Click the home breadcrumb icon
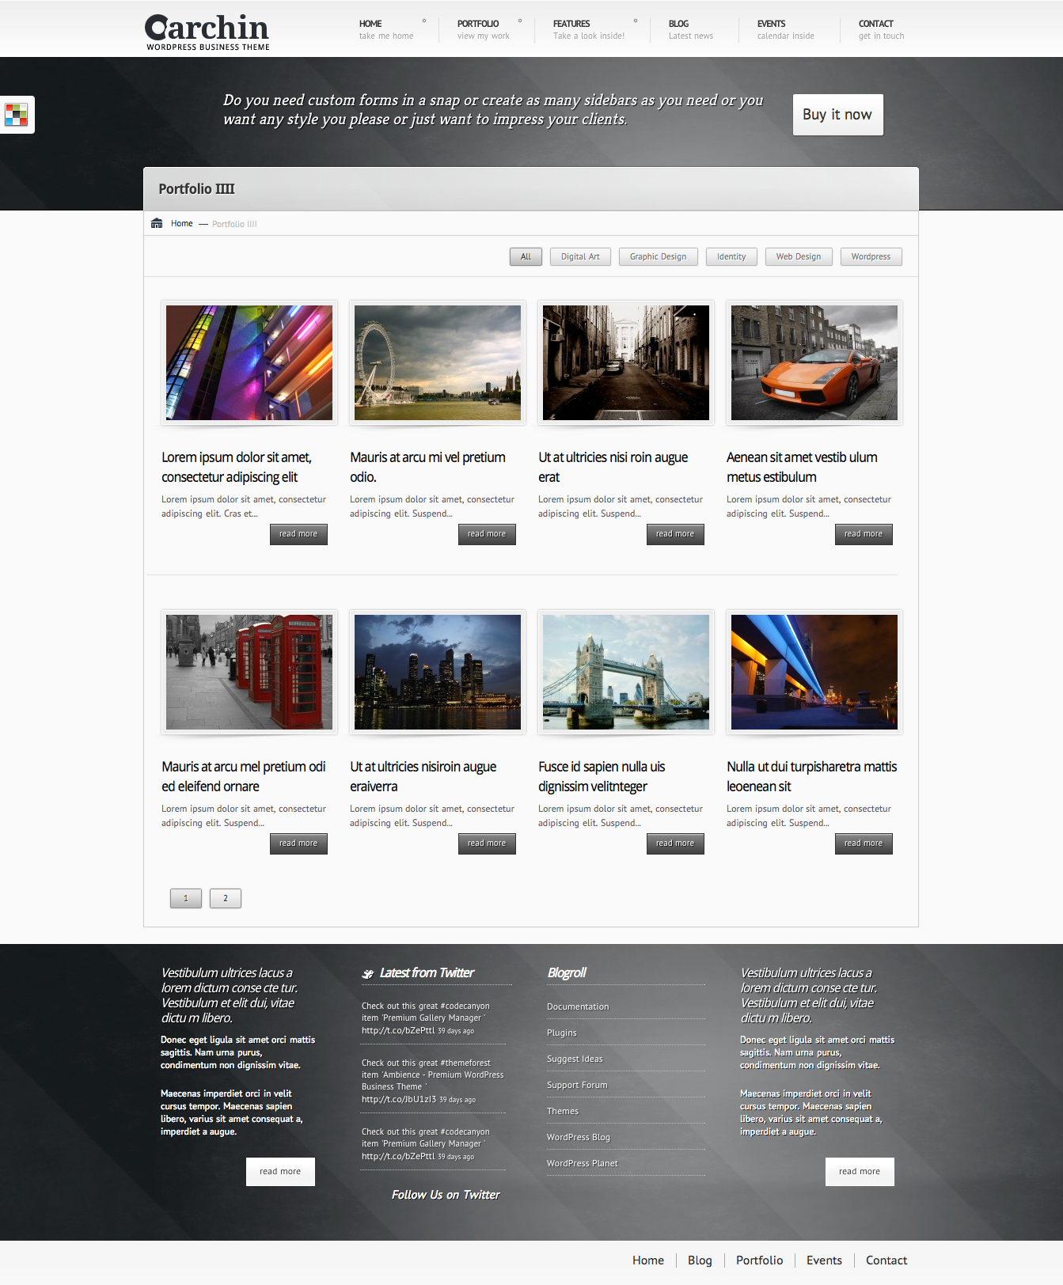Screen dimensions: 1063x1285 157,223
